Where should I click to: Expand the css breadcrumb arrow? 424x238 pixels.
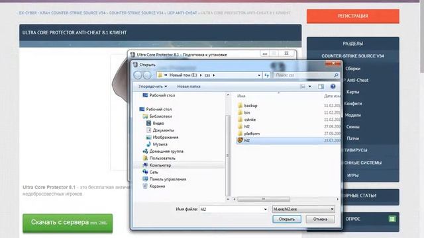pos(214,75)
